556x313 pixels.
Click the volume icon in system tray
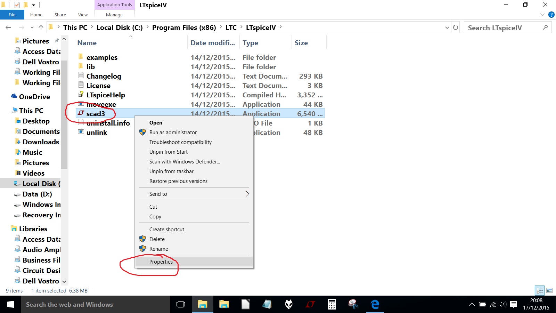coord(503,305)
